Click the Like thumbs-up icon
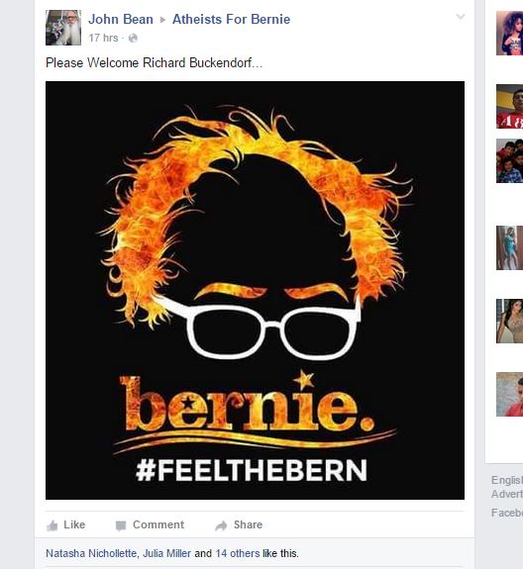The height and width of the screenshot is (569, 523). (52, 525)
